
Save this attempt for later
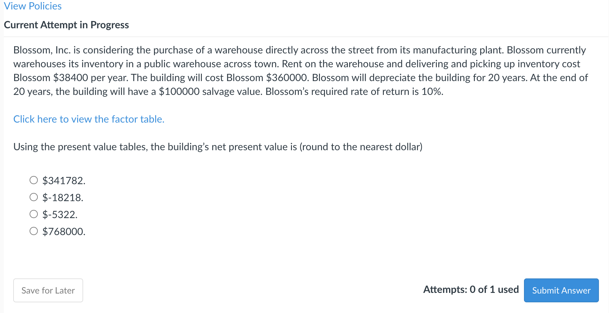pos(48,290)
